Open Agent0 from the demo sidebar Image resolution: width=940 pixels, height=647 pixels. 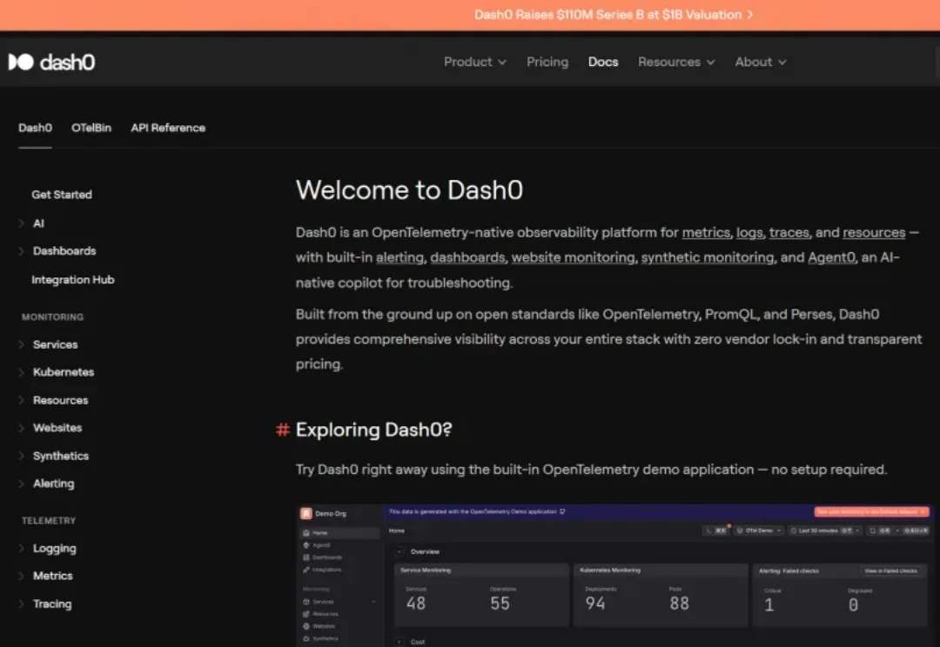pyautogui.click(x=305, y=545)
